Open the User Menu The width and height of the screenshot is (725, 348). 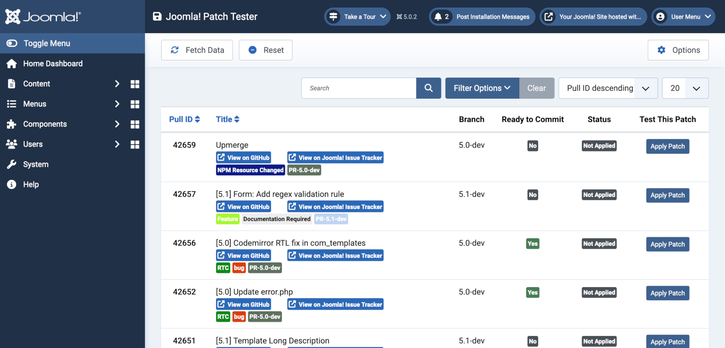pos(683,16)
